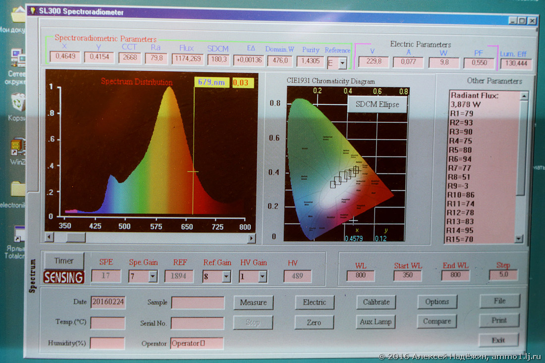Click the Lum. Eff value 130,444
Image resolution: width=545 pixels, height=363 pixels.
point(516,63)
